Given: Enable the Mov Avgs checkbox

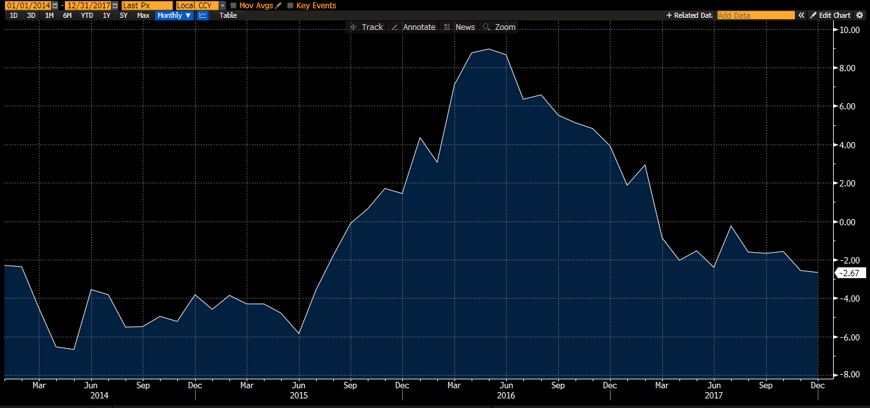Looking at the screenshot, I should [x=233, y=6].
